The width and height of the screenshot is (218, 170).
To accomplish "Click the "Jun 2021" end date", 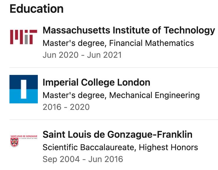I will (104, 55).
